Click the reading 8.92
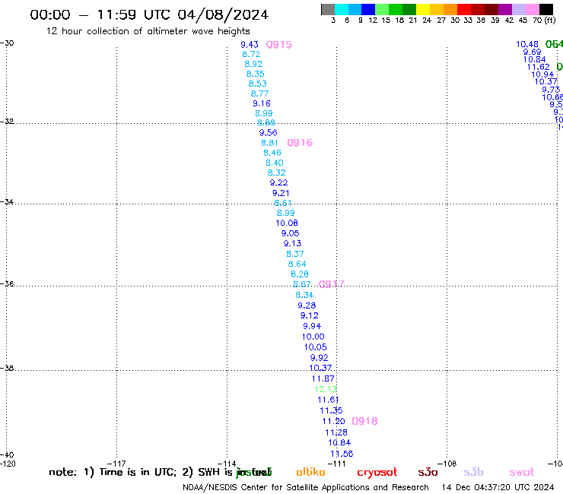Screen dimensions: 563x494 point(253,64)
